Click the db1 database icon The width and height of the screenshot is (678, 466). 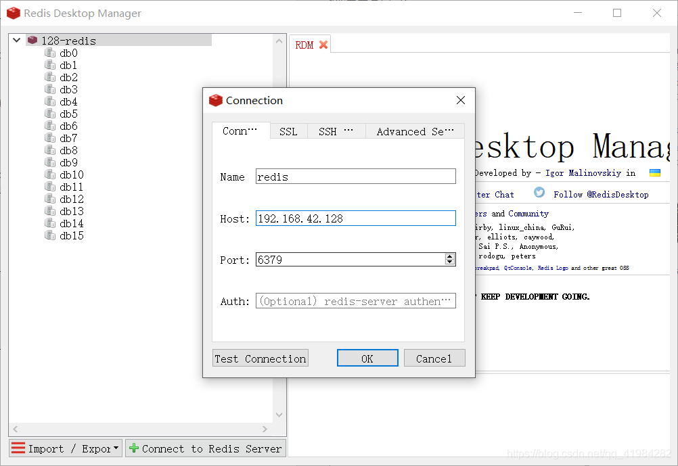pyautogui.click(x=50, y=65)
